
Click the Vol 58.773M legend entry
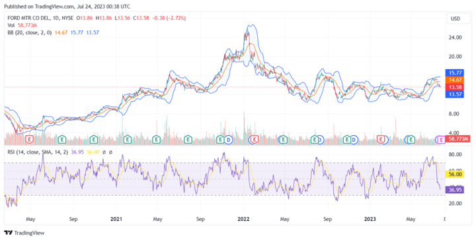[22, 26]
